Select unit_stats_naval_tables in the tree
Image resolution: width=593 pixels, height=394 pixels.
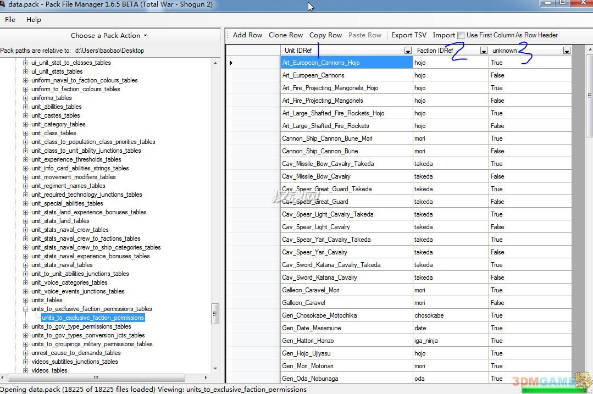point(62,265)
